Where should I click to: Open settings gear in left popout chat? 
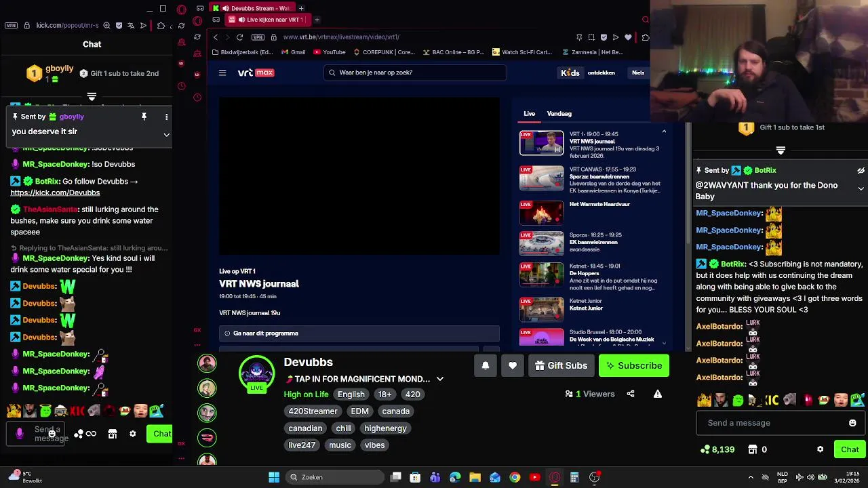click(133, 434)
